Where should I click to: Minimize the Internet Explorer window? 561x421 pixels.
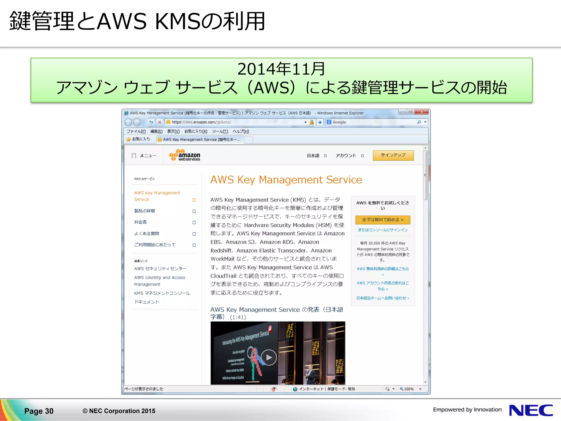pos(402,112)
